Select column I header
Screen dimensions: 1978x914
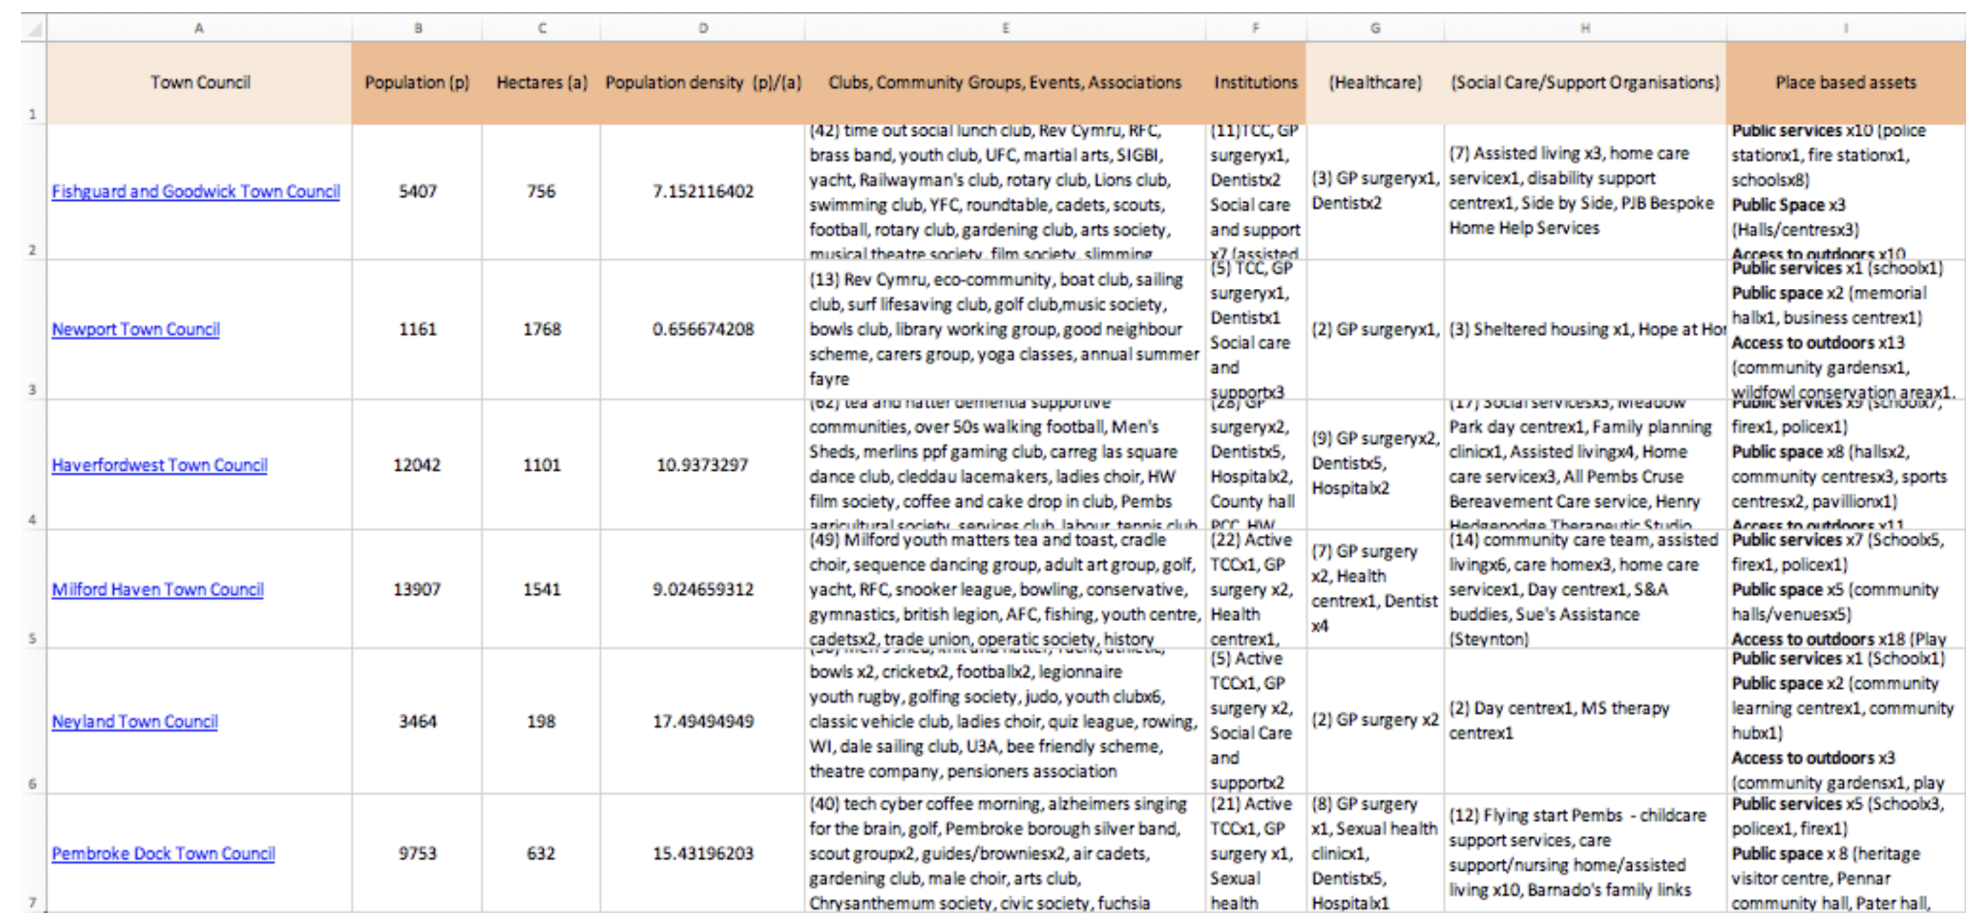(x=1845, y=29)
